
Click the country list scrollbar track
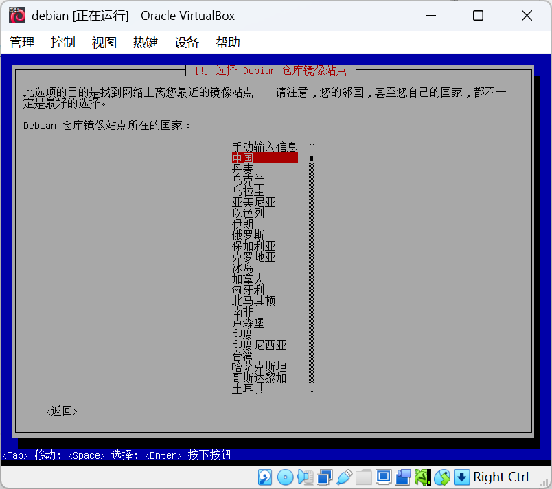[312, 273]
